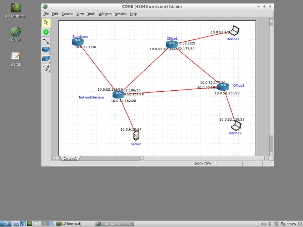Click the Backbone router node

pyautogui.click(x=78, y=41)
